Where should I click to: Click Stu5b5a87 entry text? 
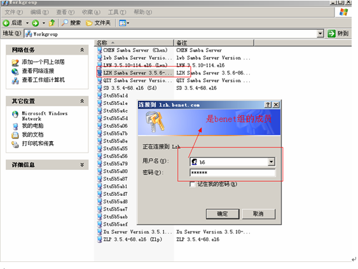115,179
